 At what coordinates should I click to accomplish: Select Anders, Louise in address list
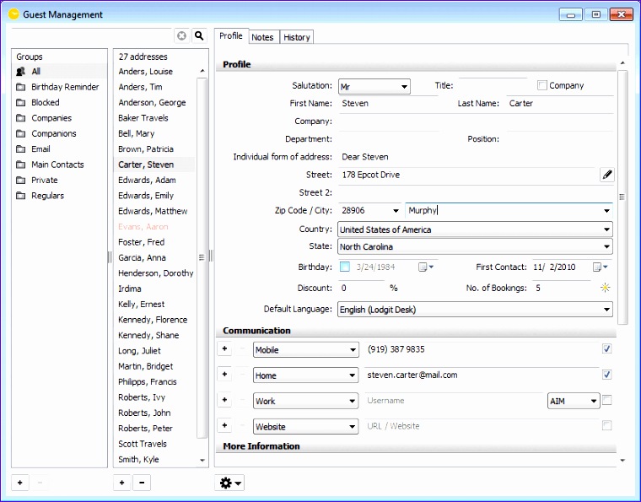click(x=146, y=72)
